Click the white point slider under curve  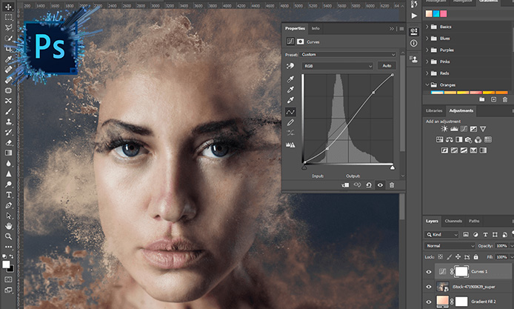point(393,167)
